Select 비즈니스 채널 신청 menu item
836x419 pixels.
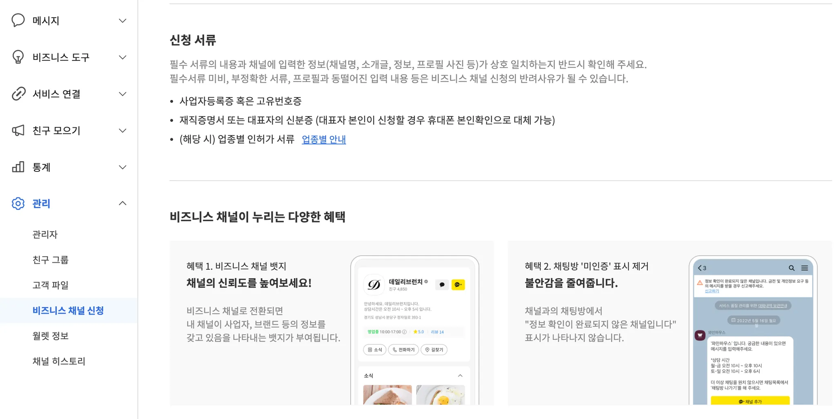(x=68, y=310)
